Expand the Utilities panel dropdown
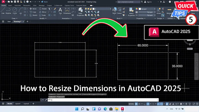 pos(171,19)
